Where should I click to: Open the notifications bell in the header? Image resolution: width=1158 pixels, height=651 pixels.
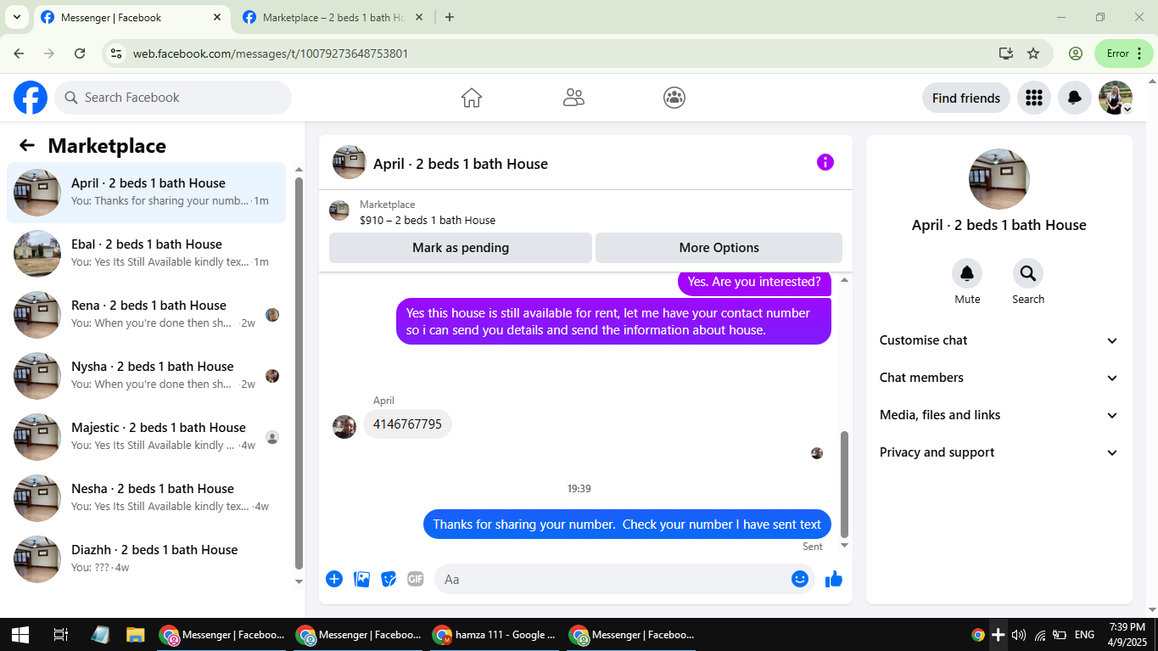coord(1074,98)
